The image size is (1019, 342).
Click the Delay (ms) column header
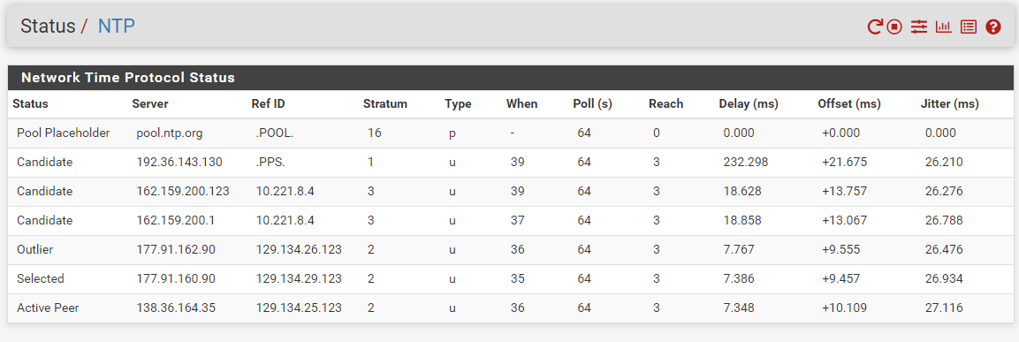point(749,103)
